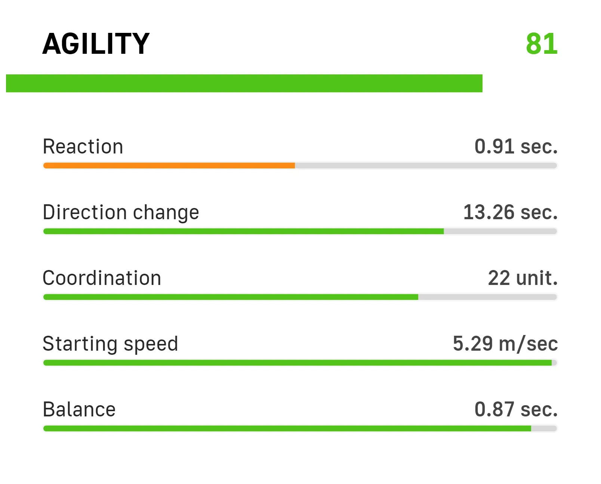601x484 pixels.
Task: Click the AGILITY heading
Action: click(96, 44)
